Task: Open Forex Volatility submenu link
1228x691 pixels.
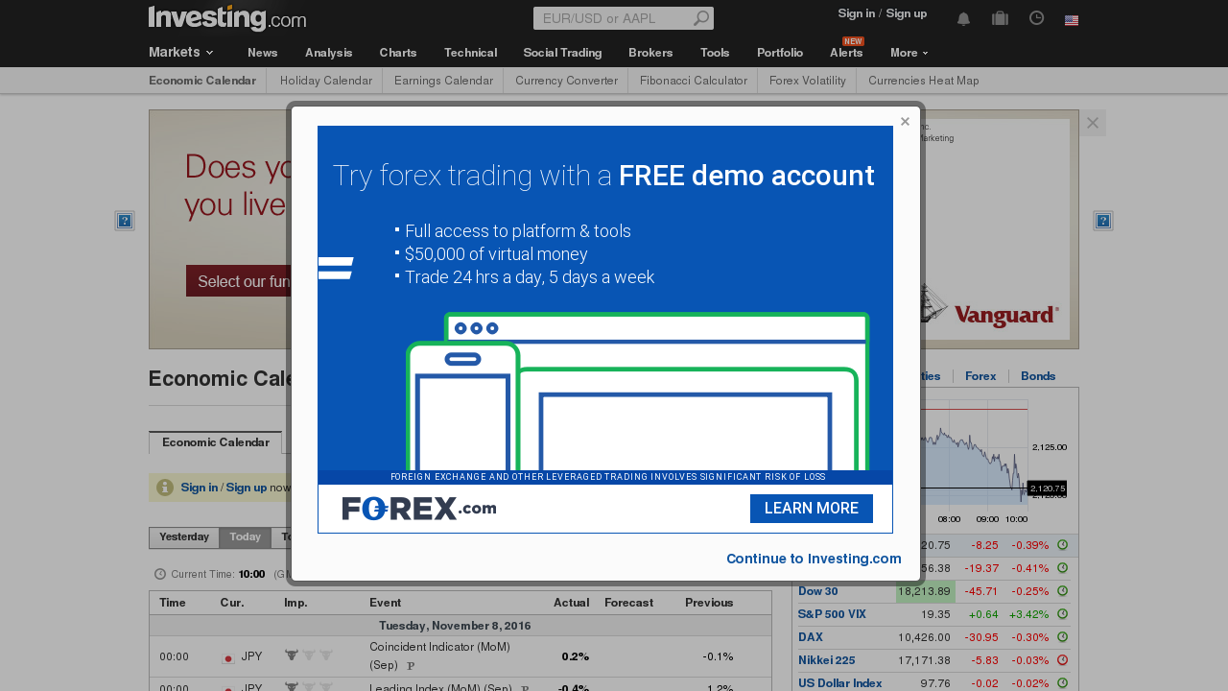Action: (x=808, y=81)
